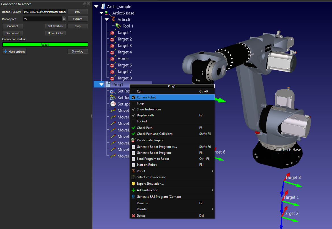
Task: Collapse the Arctic_simple tree node
Action: pos(96,6)
